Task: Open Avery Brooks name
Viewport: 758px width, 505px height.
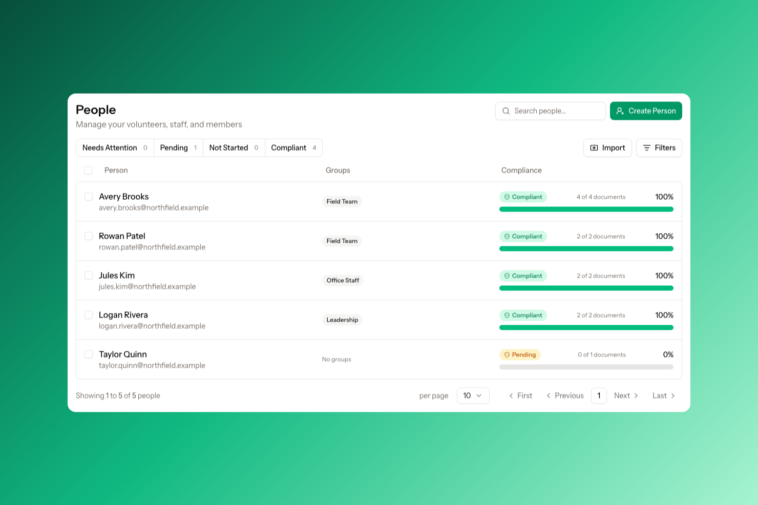Action: click(124, 197)
